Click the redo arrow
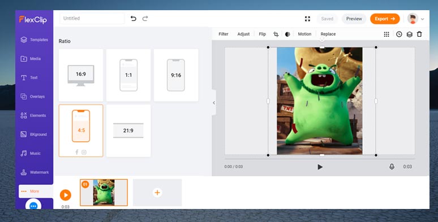Image resolution: width=438 pixels, height=222 pixels. (145, 19)
